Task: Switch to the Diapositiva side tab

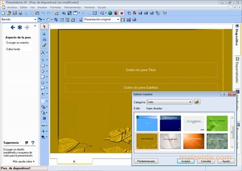Action: click(237, 39)
